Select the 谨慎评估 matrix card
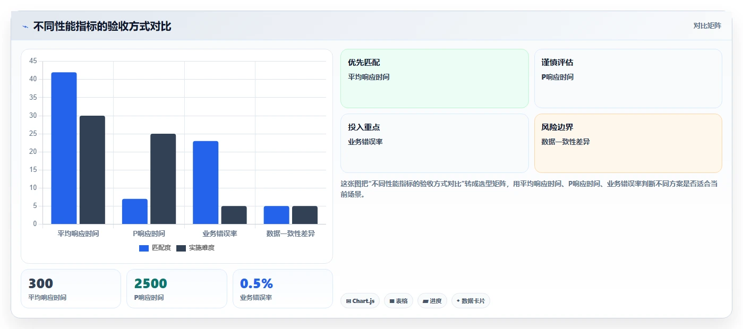 628,79
